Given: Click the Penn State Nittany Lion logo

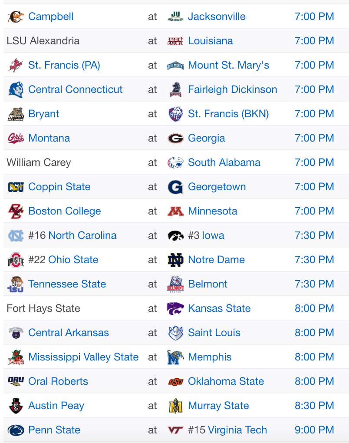Looking at the screenshot, I should point(16,430).
